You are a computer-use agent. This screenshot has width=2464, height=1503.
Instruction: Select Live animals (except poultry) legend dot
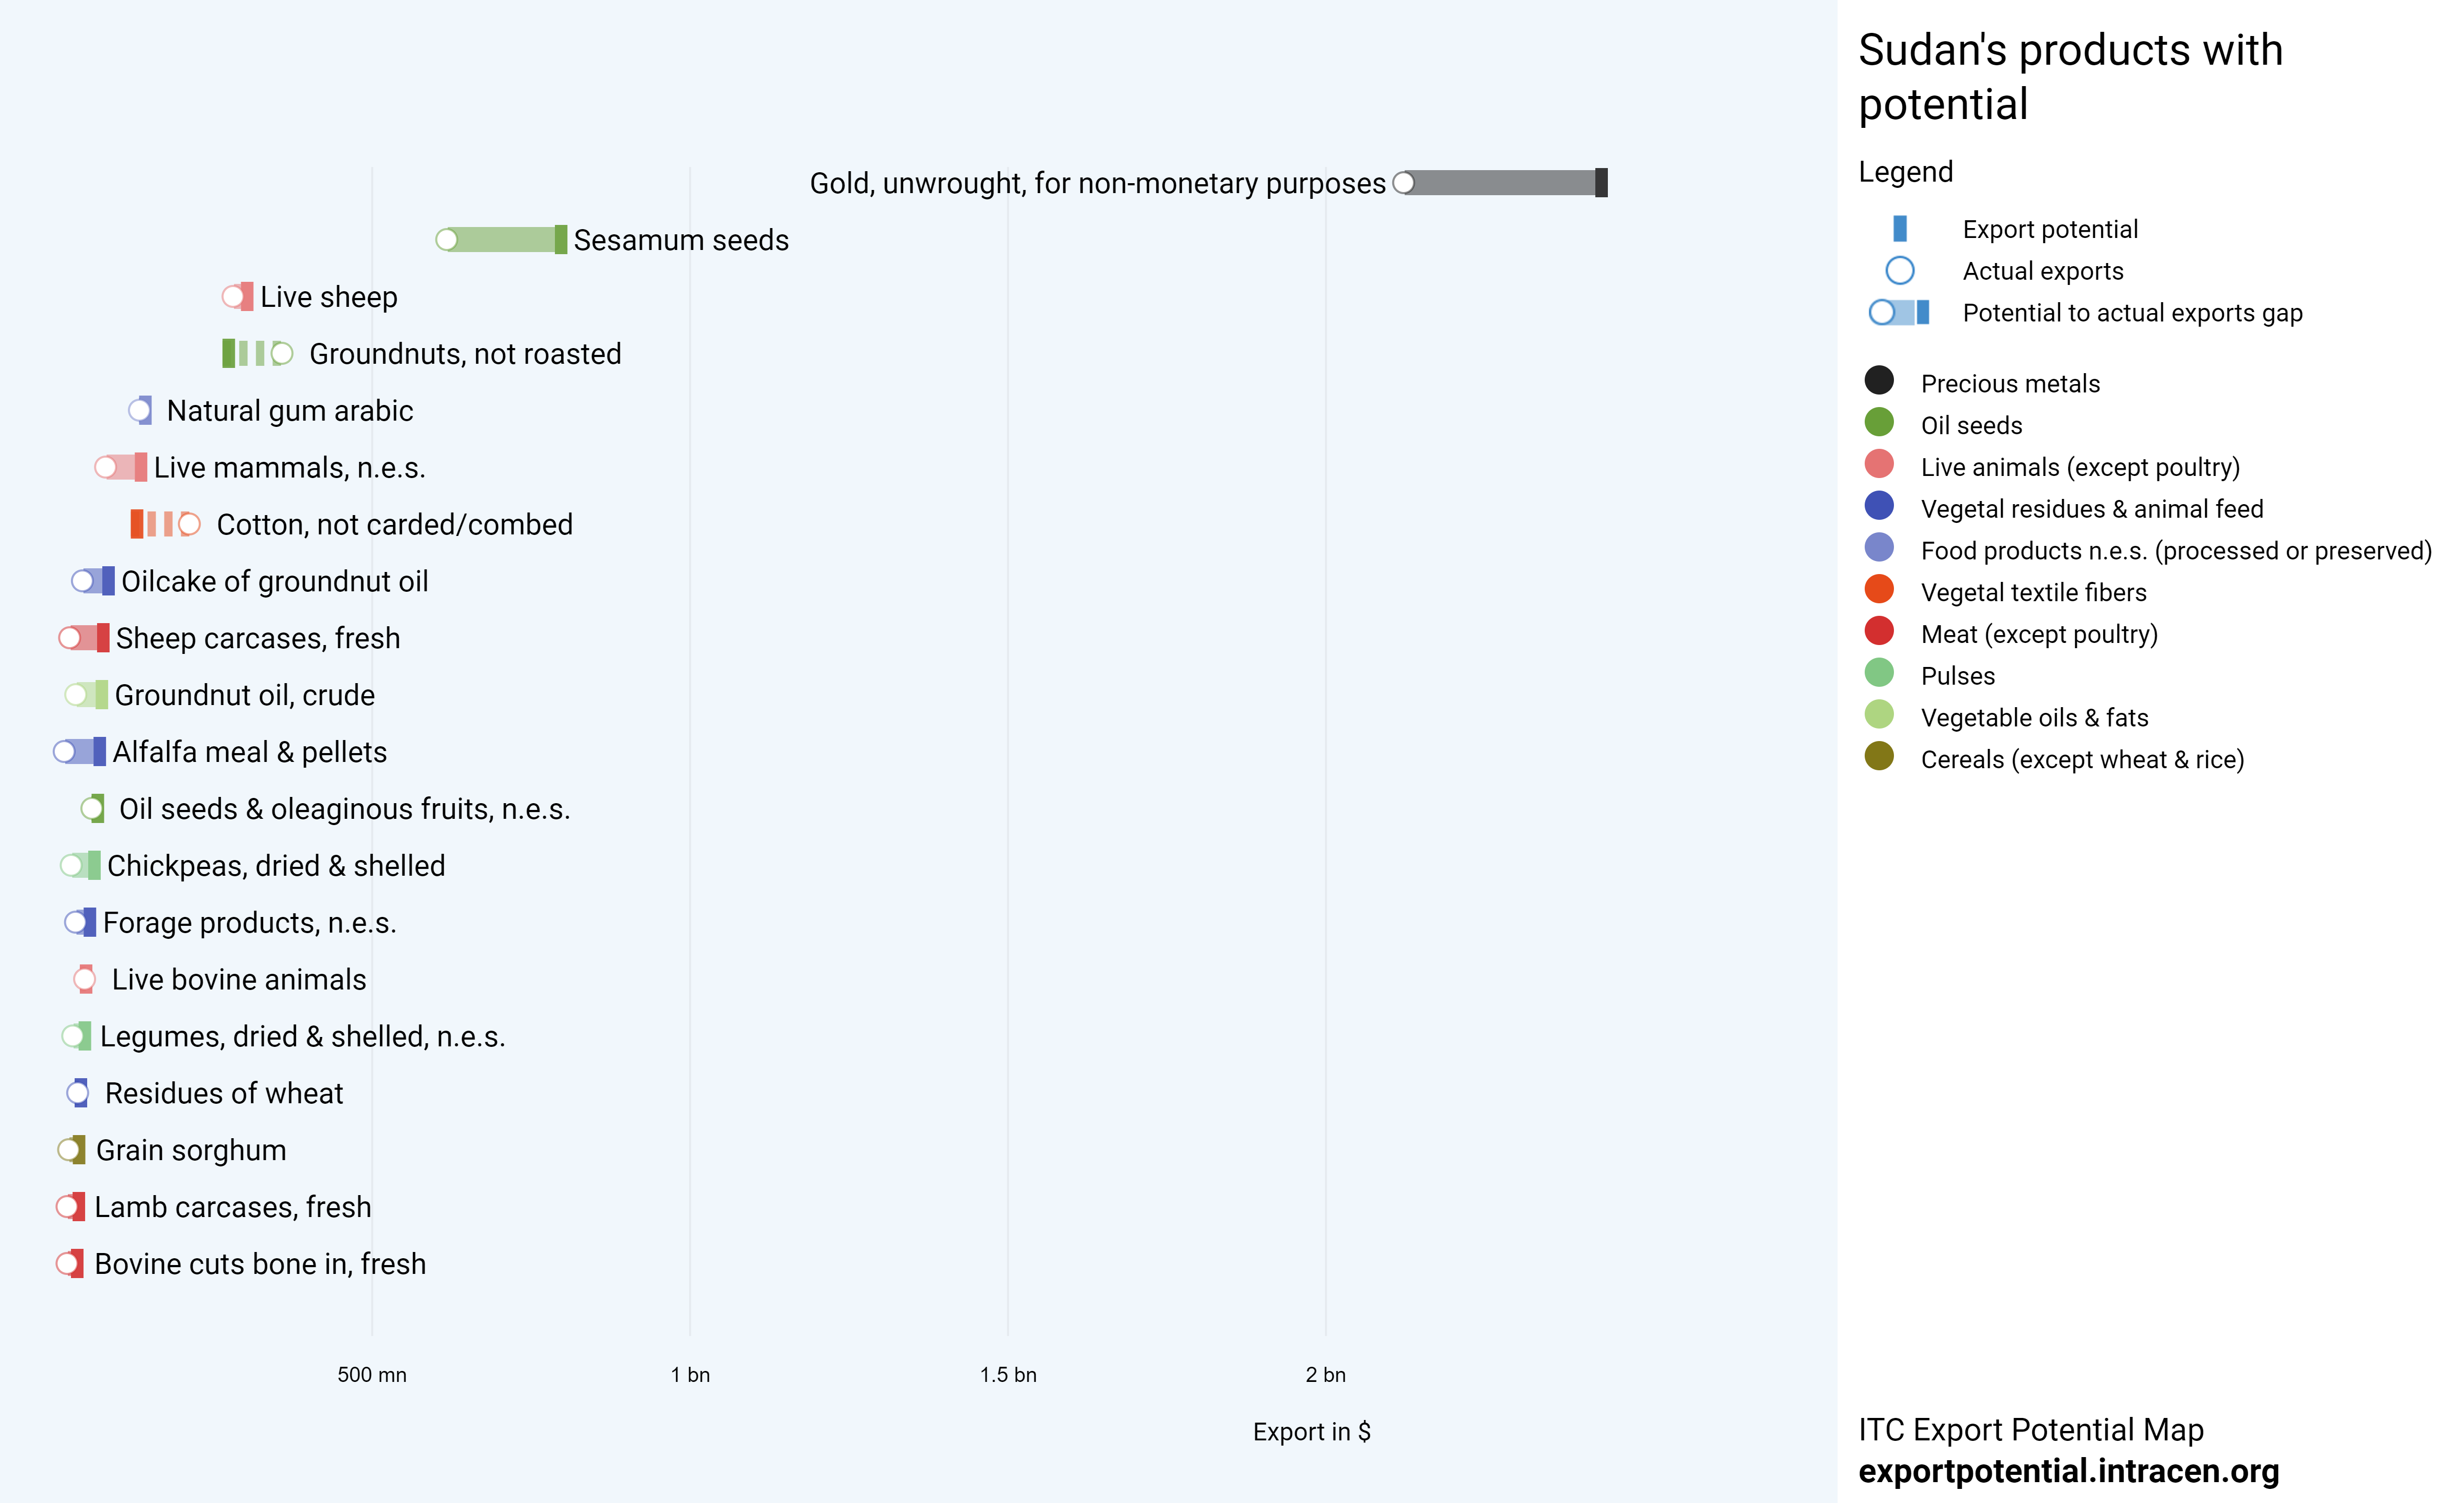(1879, 464)
